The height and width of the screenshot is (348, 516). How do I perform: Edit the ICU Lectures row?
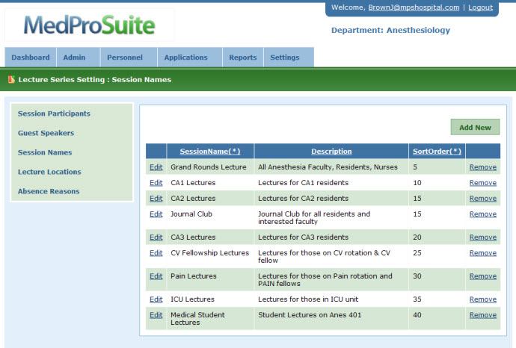(x=156, y=299)
